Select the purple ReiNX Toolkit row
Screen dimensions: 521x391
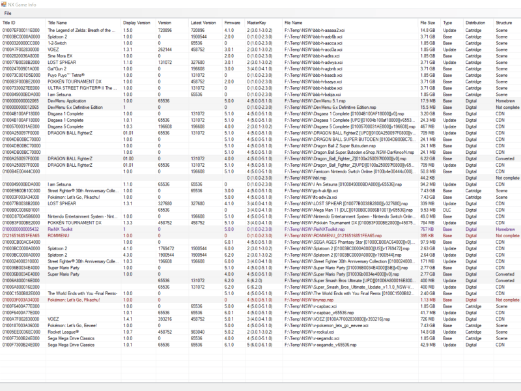[260, 229]
